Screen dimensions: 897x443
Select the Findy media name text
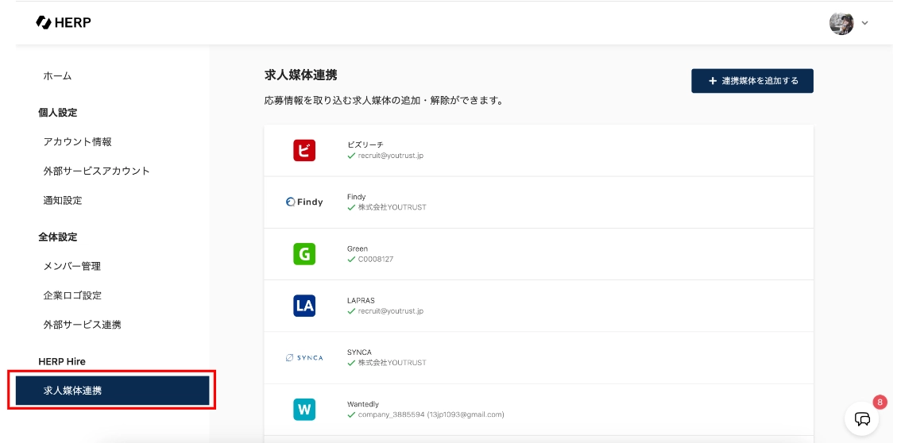(x=357, y=197)
